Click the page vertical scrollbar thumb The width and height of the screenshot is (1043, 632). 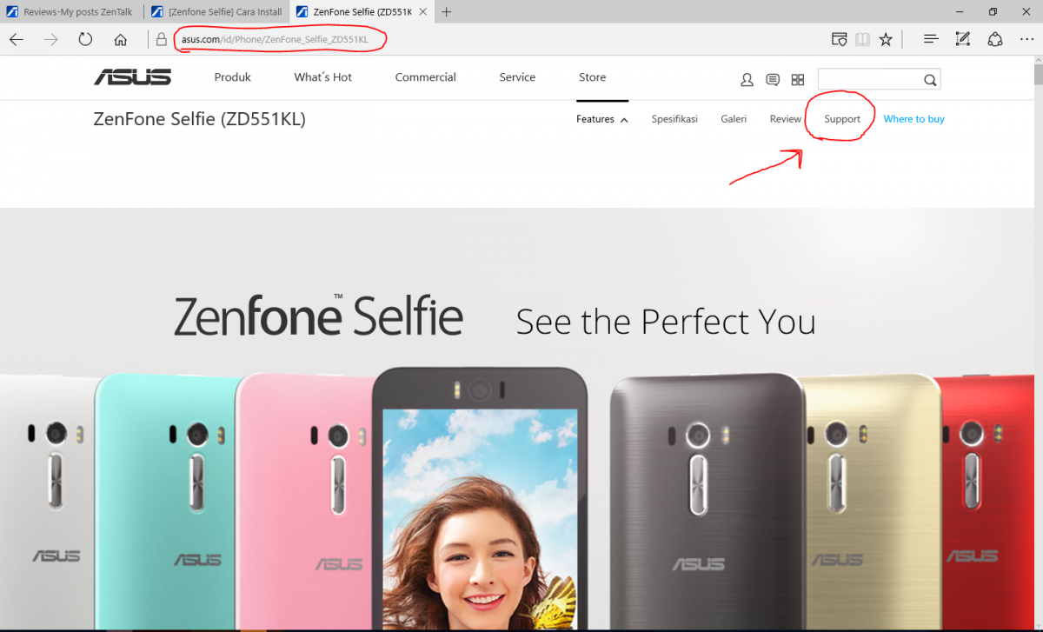pyautogui.click(x=1038, y=75)
